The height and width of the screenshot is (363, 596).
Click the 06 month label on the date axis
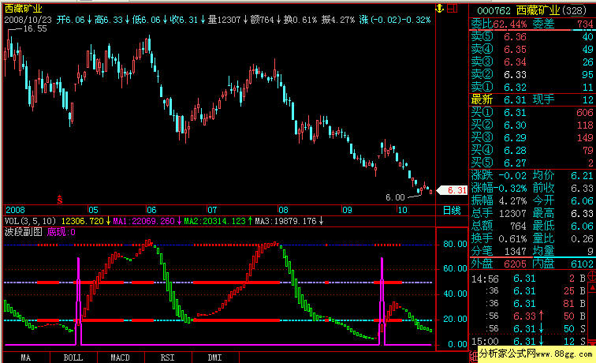[151, 210]
